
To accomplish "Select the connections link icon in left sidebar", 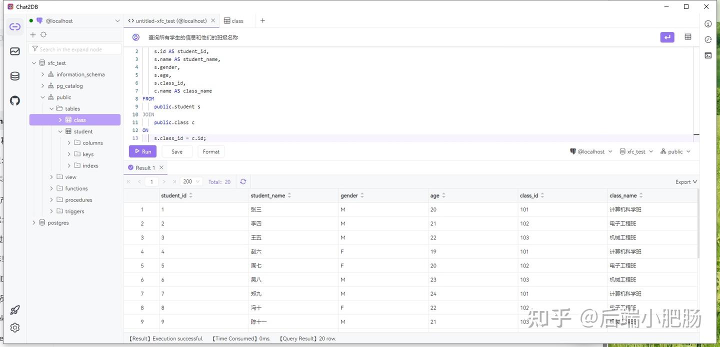I will (14, 26).
